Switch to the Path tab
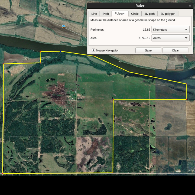This screenshot has width=195, height=195. [106, 14]
